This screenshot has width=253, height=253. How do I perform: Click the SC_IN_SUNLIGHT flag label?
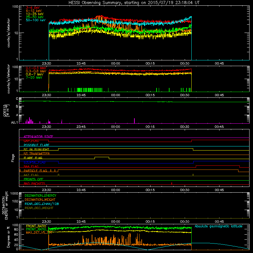(x=36, y=149)
